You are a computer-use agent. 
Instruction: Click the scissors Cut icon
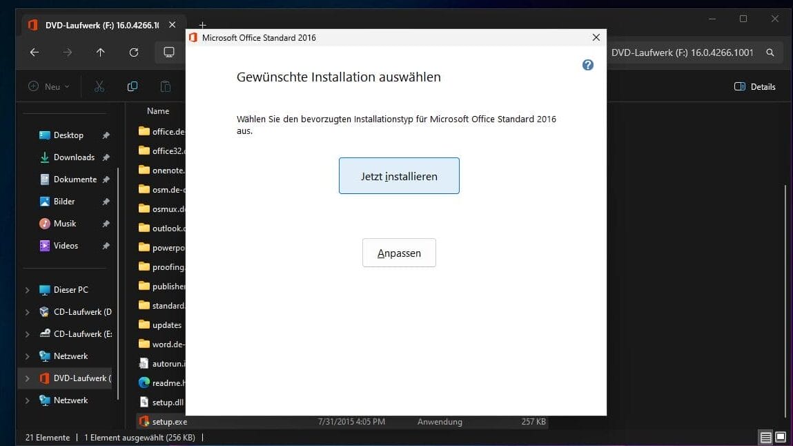pos(99,86)
